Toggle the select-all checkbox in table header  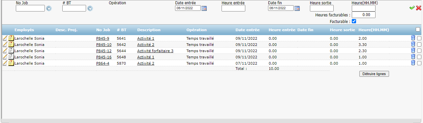pos(418,30)
